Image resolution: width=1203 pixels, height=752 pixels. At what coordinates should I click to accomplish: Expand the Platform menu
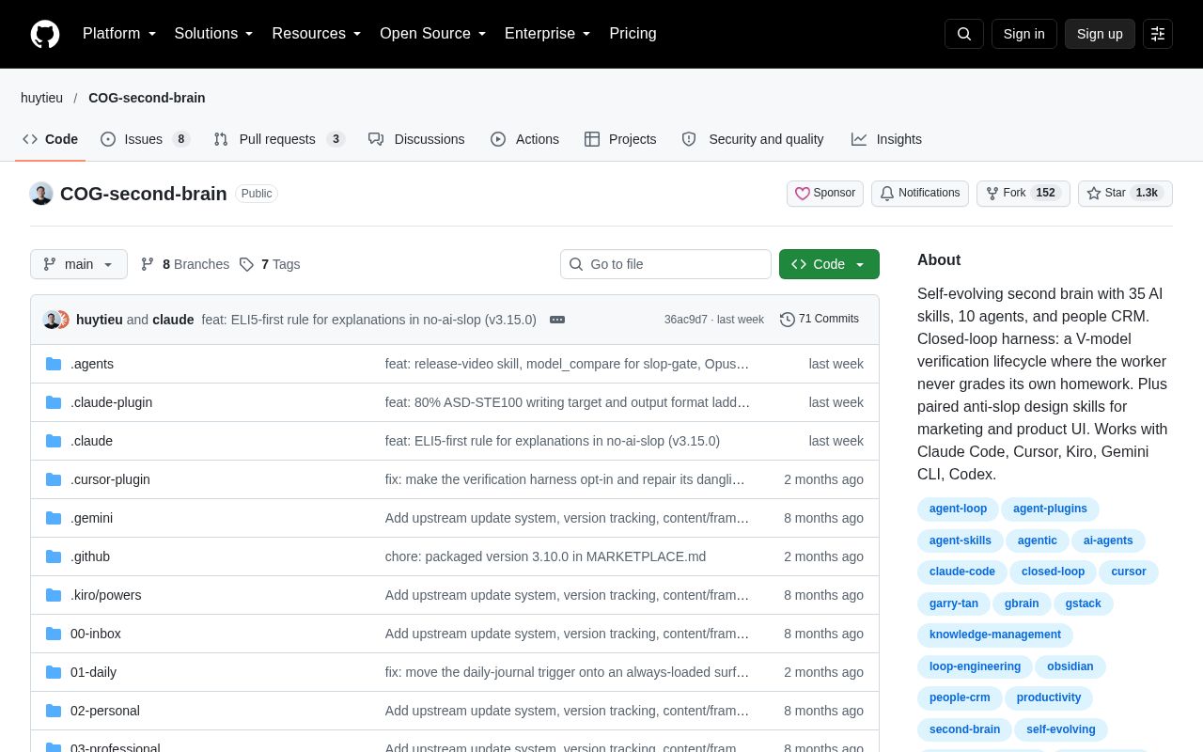tap(119, 34)
